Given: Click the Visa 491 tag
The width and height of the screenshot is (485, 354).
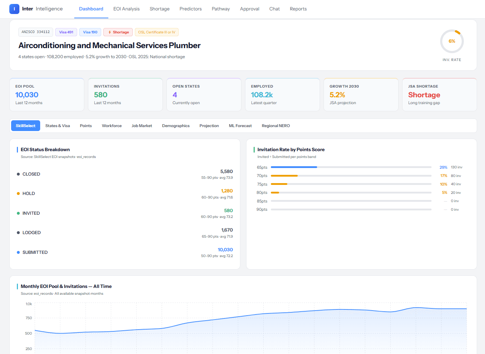Looking at the screenshot, I should (66, 32).
